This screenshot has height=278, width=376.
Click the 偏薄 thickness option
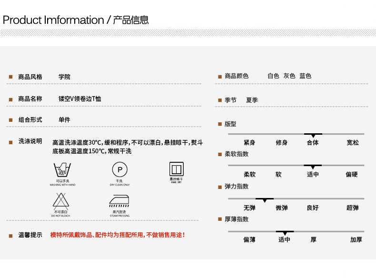pyautogui.click(x=249, y=239)
